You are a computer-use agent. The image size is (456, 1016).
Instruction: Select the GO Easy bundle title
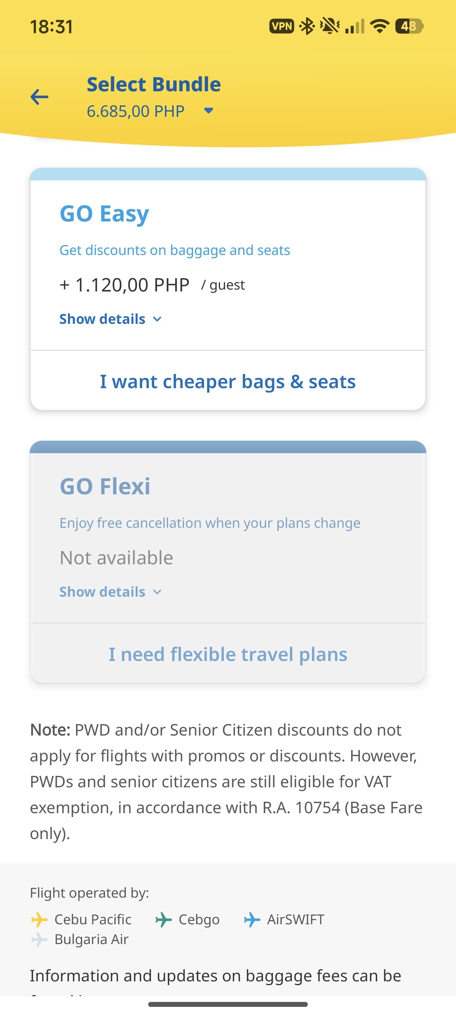(x=104, y=213)
